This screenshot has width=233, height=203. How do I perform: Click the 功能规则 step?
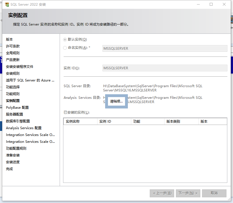[13, 94]
